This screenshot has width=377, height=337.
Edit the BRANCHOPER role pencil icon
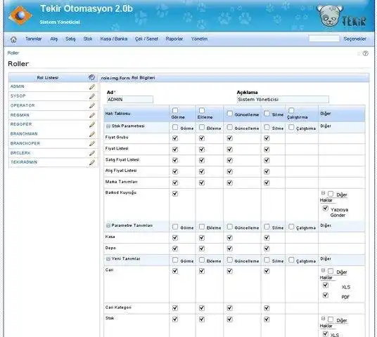92,143
